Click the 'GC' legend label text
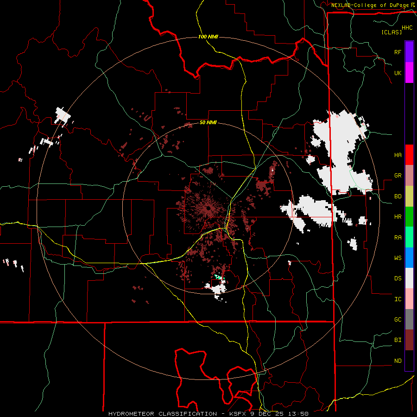 pos(398,319)
